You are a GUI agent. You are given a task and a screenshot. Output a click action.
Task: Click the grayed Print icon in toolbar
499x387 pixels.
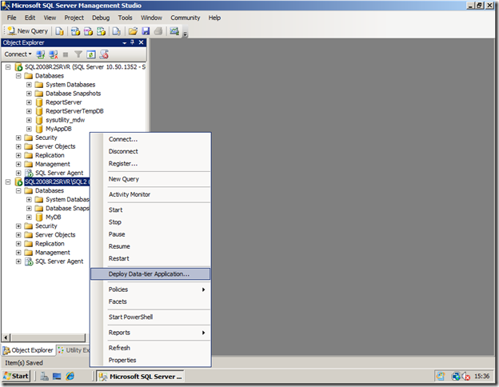(158, 31)
